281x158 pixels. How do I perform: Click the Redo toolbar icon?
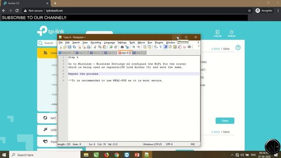coord(116,47)
